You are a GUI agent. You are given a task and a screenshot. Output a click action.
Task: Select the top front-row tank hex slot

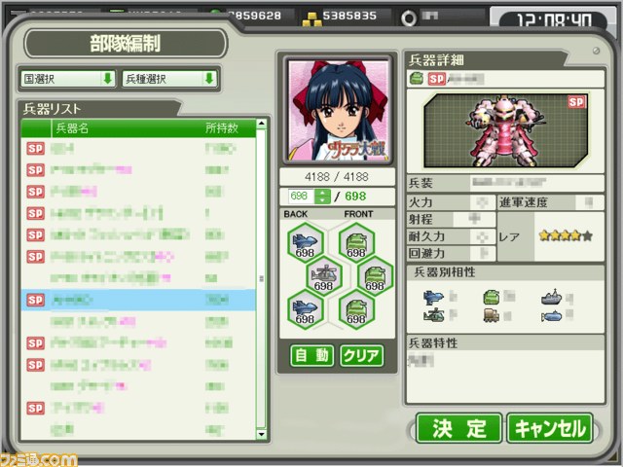[356, 242]
